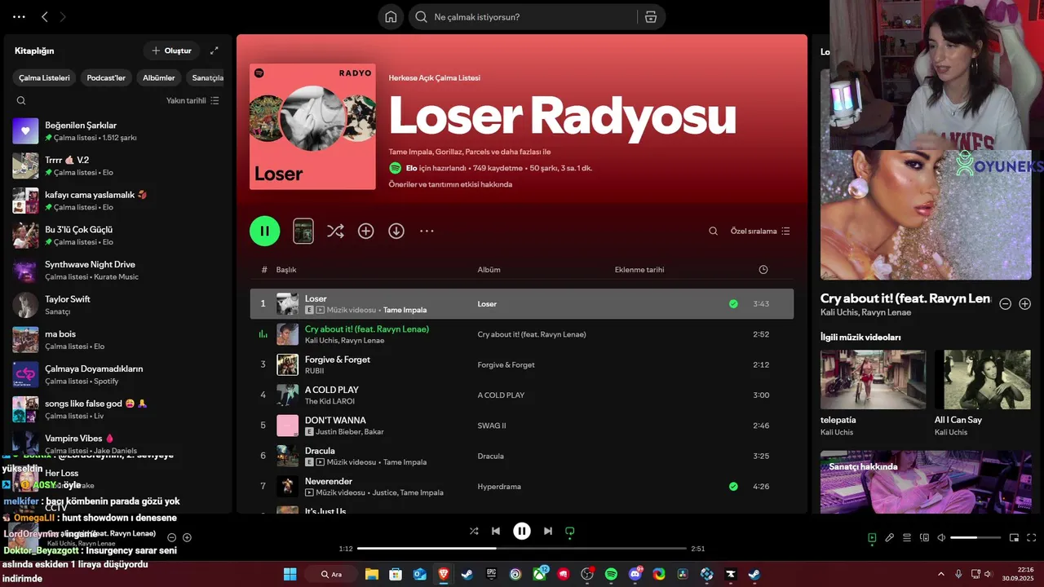Remove the current song via the minus icon in the right panel
Viewport: 1044px width, 587px height.
(1006, 304)
